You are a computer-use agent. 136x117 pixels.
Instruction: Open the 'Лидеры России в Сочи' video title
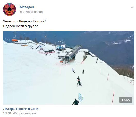21,109
